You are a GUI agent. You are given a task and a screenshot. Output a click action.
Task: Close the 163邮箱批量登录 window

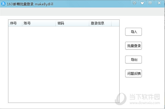[159, 3]
